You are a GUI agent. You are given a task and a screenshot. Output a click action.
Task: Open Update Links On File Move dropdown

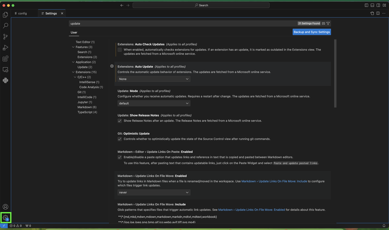154,192
